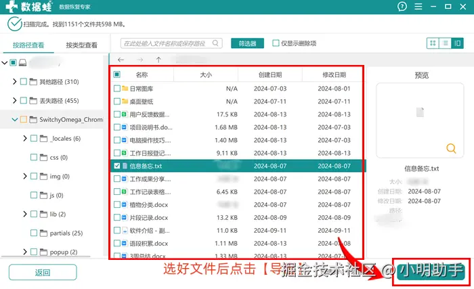Open the 筛选器 filter button

[247, 43]
